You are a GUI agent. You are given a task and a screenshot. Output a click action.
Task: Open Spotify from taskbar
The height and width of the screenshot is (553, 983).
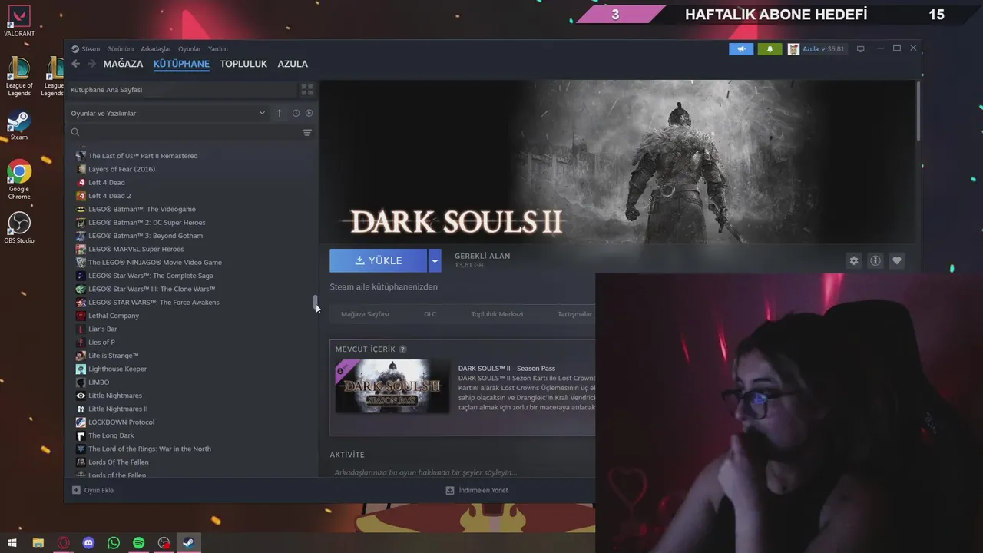(139, 543)
